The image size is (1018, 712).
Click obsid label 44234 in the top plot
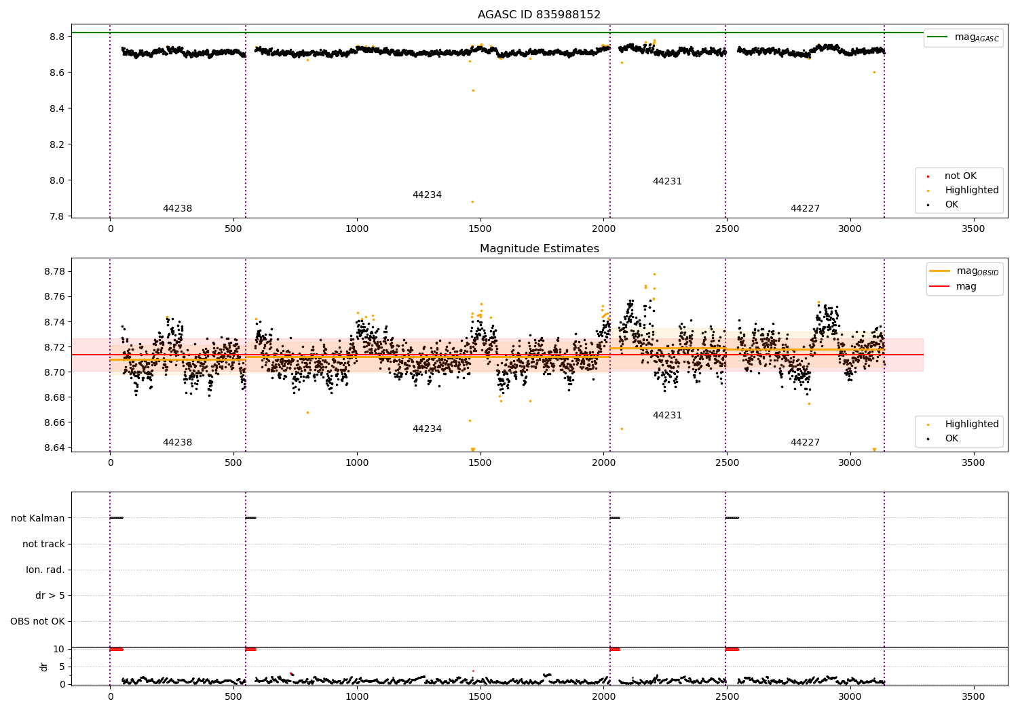[427, 195]
